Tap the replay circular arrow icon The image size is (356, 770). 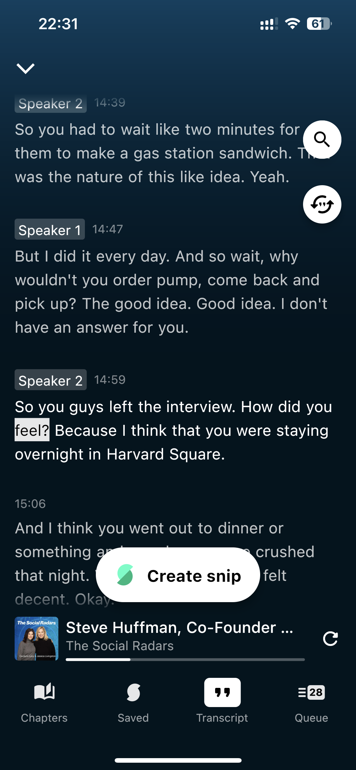tap(330, 638)
